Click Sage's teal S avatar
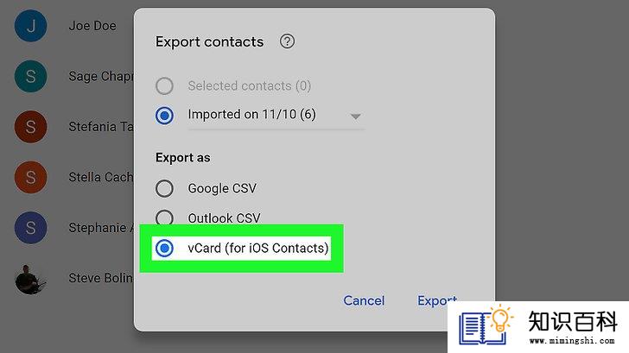This screenshot has height=353, width=629. click(x=30, y=76)
